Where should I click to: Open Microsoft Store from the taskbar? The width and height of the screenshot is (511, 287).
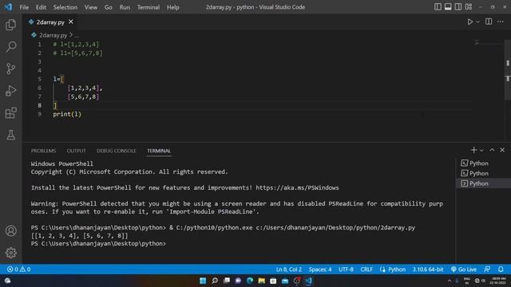click(273, 281)
